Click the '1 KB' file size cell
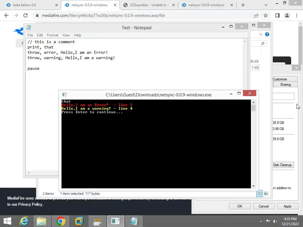The height and width of the screenshot is (227, 303). pos(255,68)
